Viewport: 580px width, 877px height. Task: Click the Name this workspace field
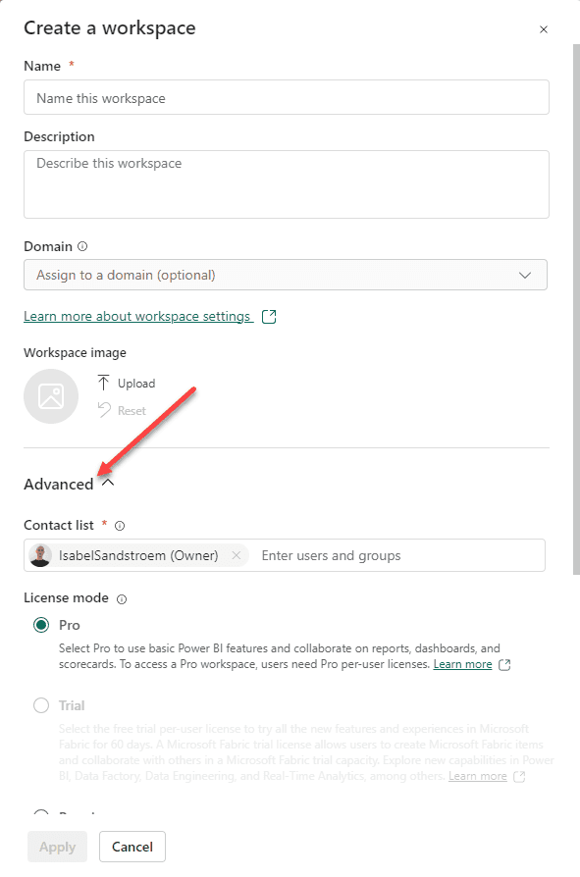[287, 97]
